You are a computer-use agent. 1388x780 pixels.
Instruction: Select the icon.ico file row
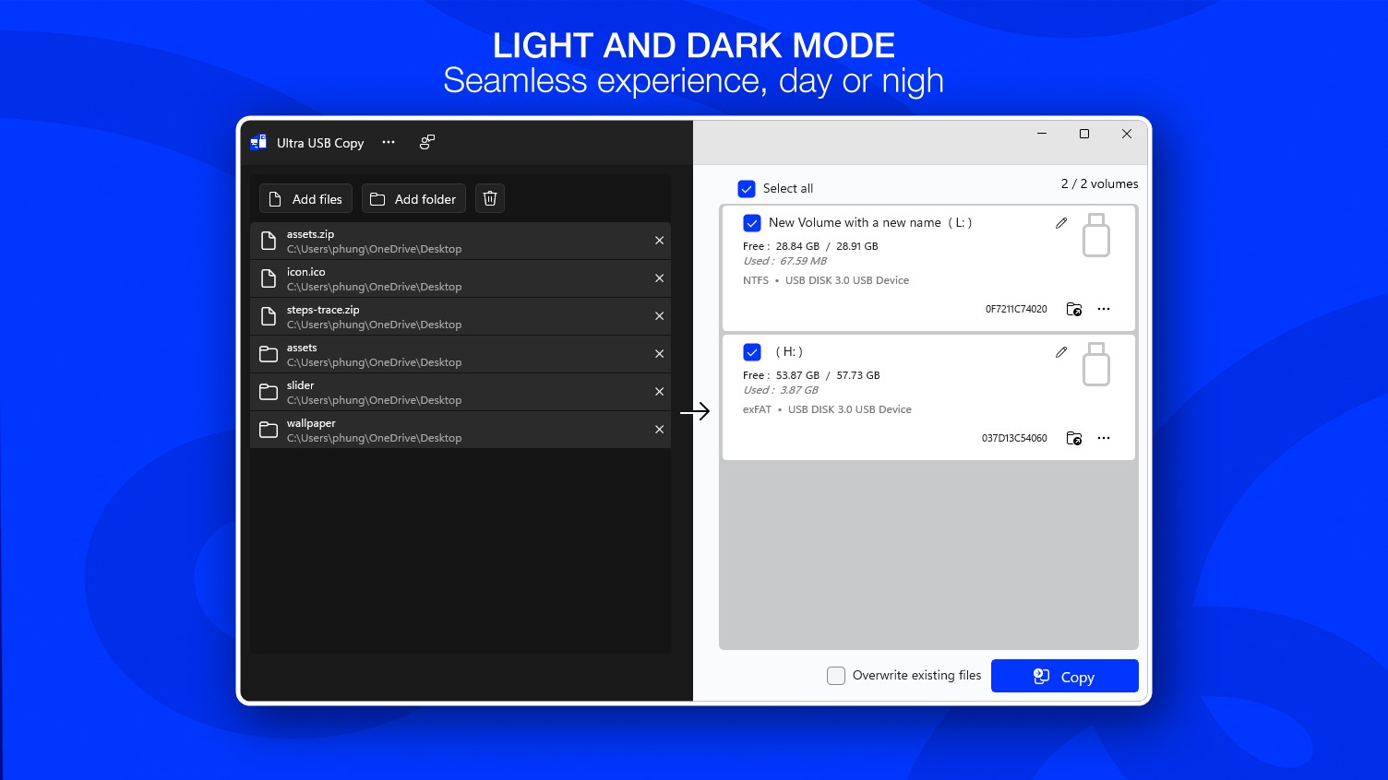460,278
